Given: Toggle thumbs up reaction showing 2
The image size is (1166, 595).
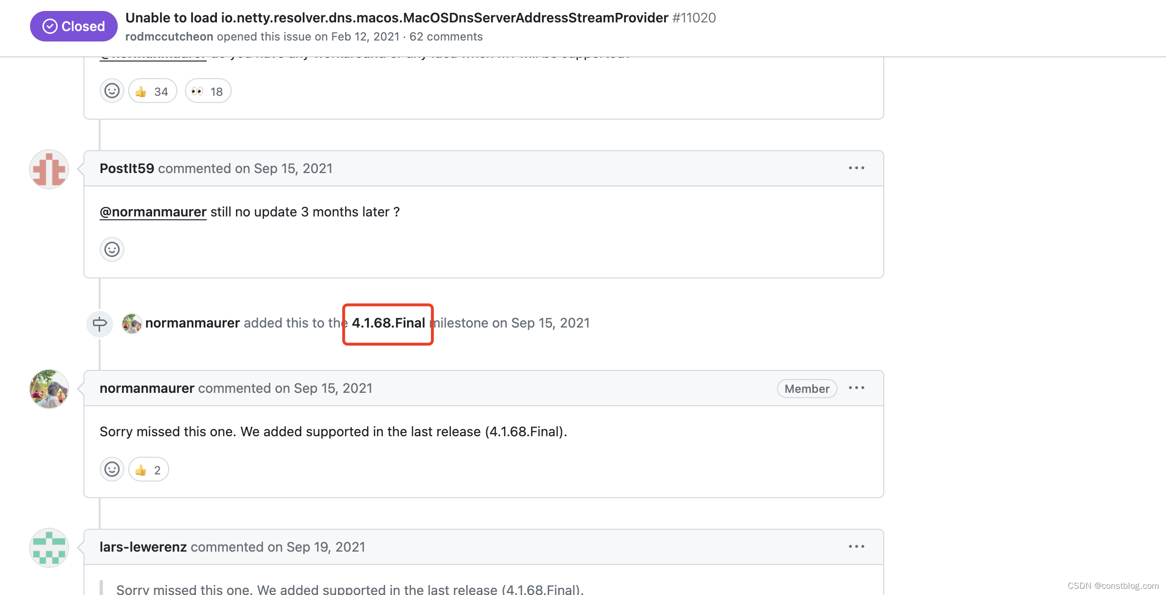Looking at the screenshot, I should point(149,470).
